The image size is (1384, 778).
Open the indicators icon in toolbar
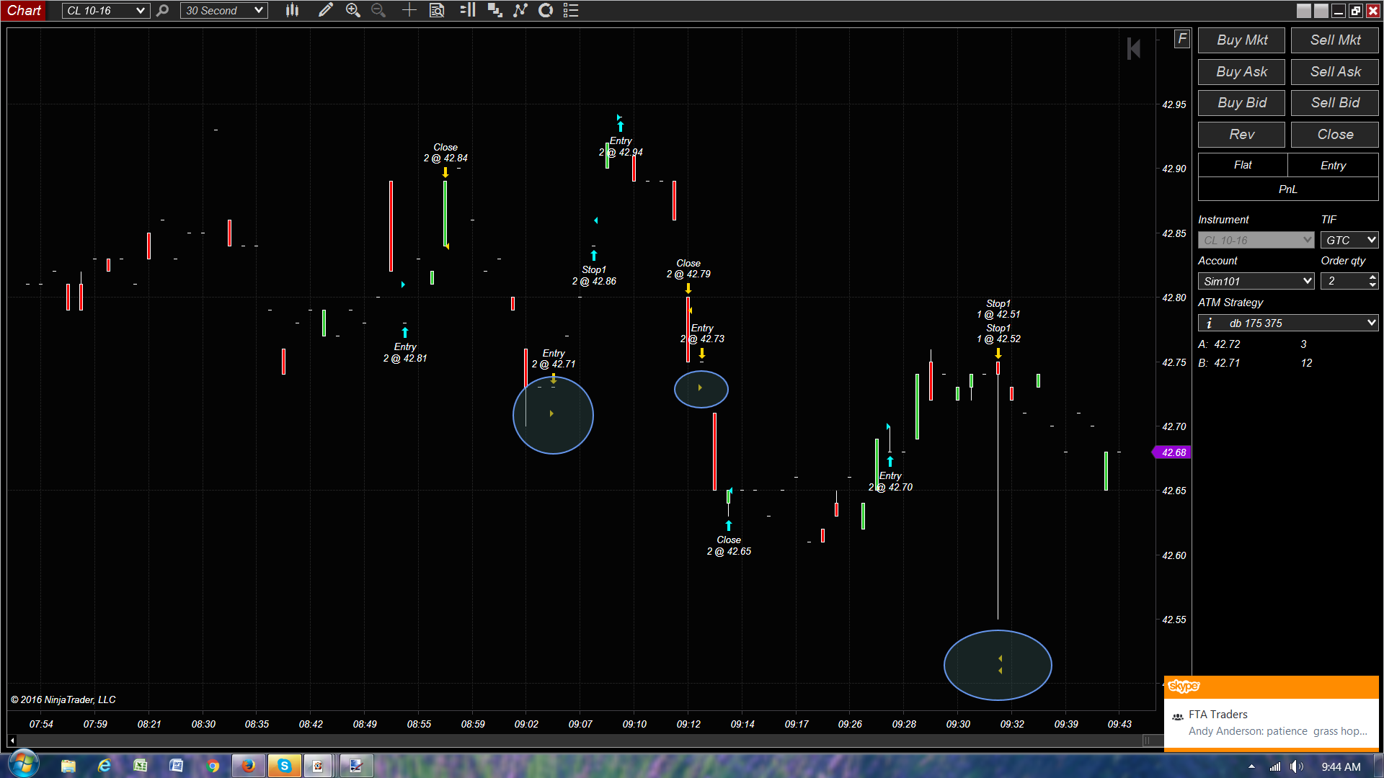[520, 10]
